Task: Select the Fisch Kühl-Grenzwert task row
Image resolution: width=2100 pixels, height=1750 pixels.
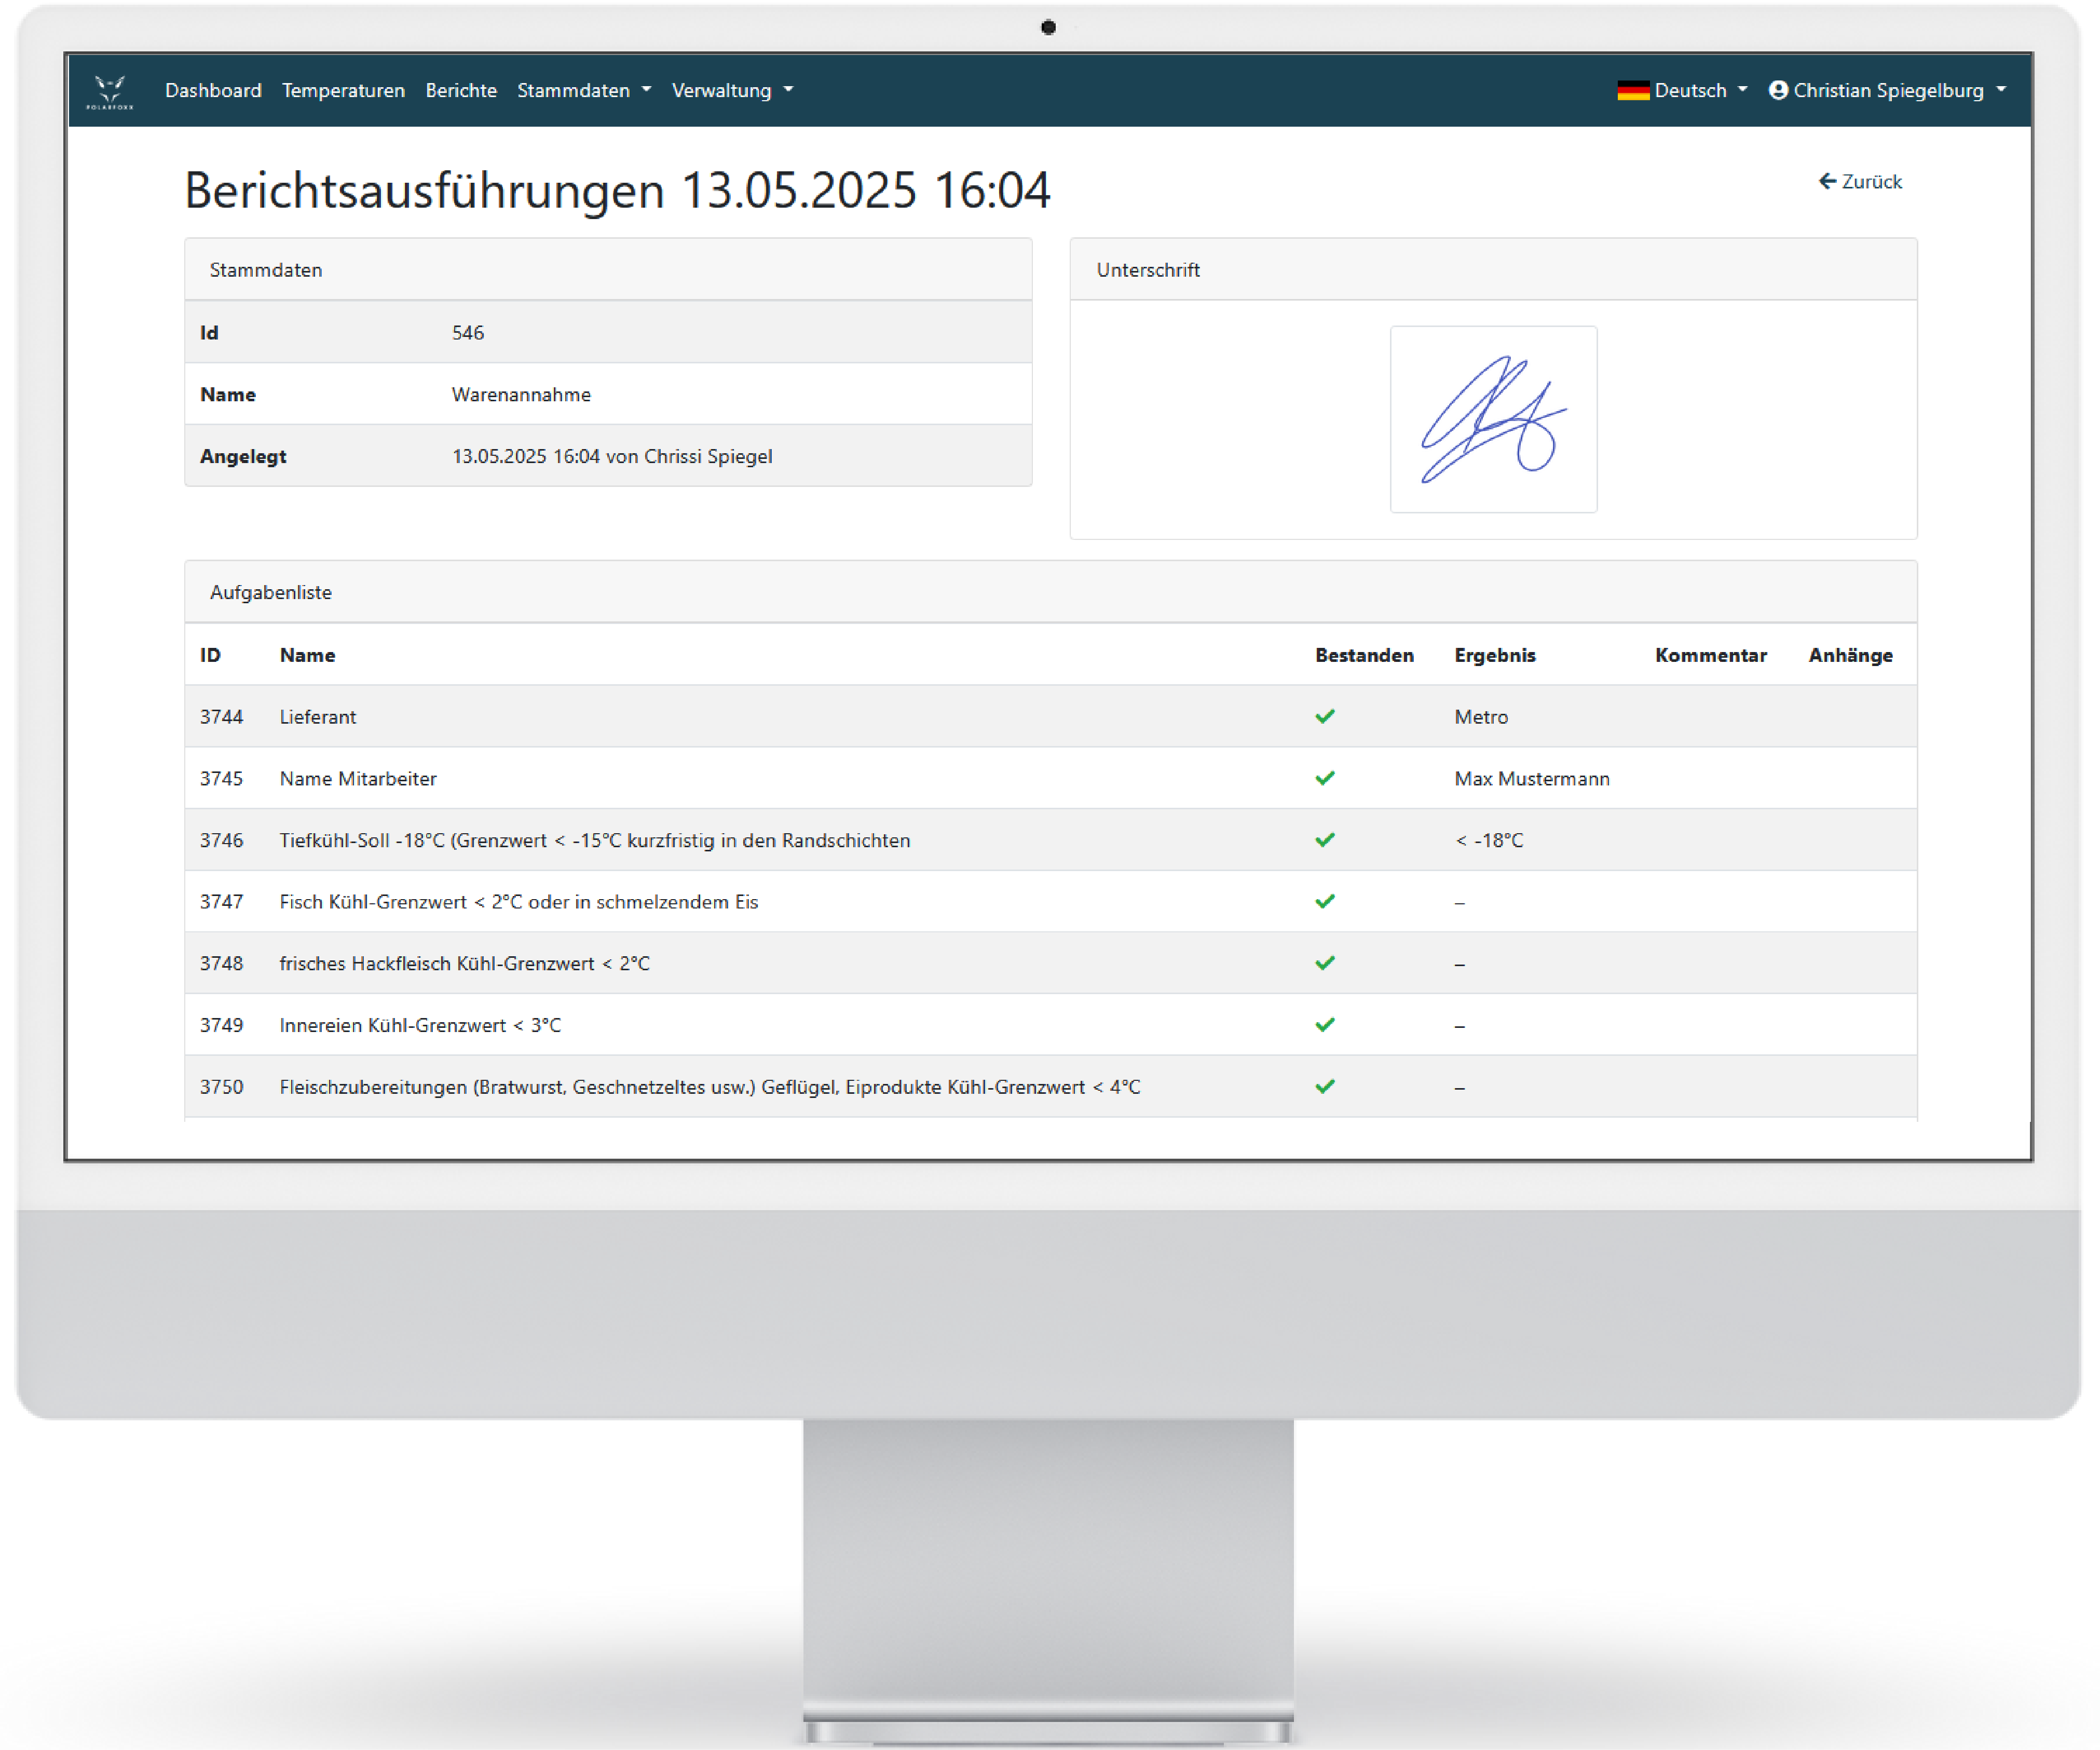Action: click(519, 902)
